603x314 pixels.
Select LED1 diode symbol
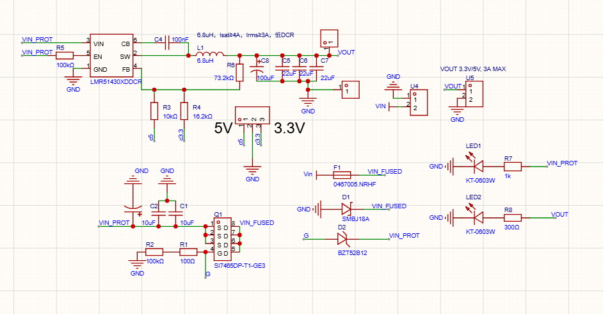[x=478, y=165]
